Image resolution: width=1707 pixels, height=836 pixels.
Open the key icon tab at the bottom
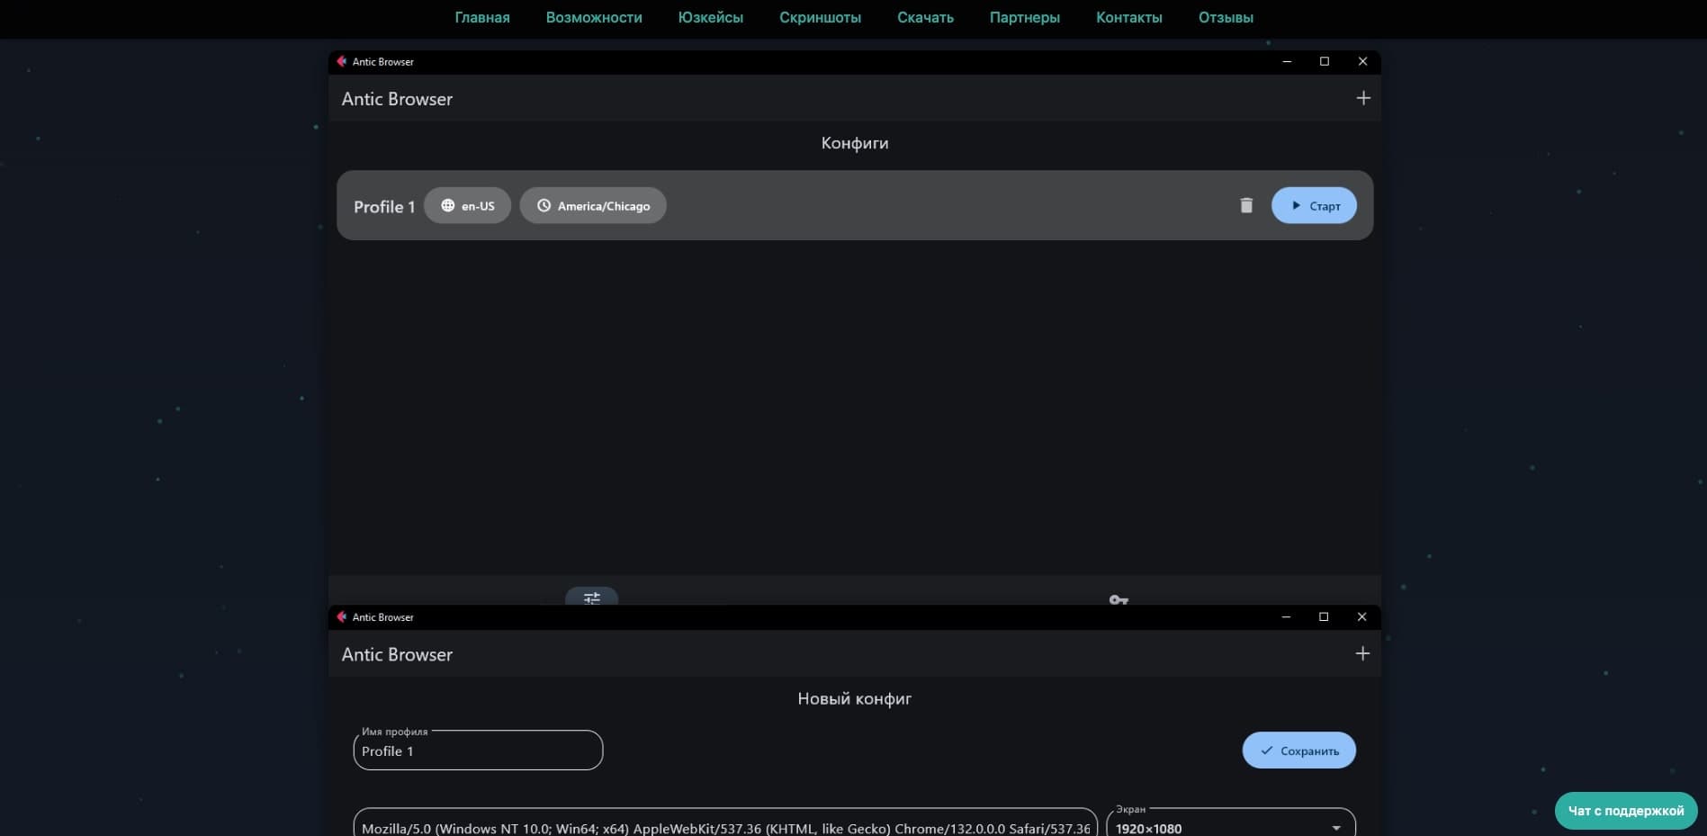(x=1118, y=598)
